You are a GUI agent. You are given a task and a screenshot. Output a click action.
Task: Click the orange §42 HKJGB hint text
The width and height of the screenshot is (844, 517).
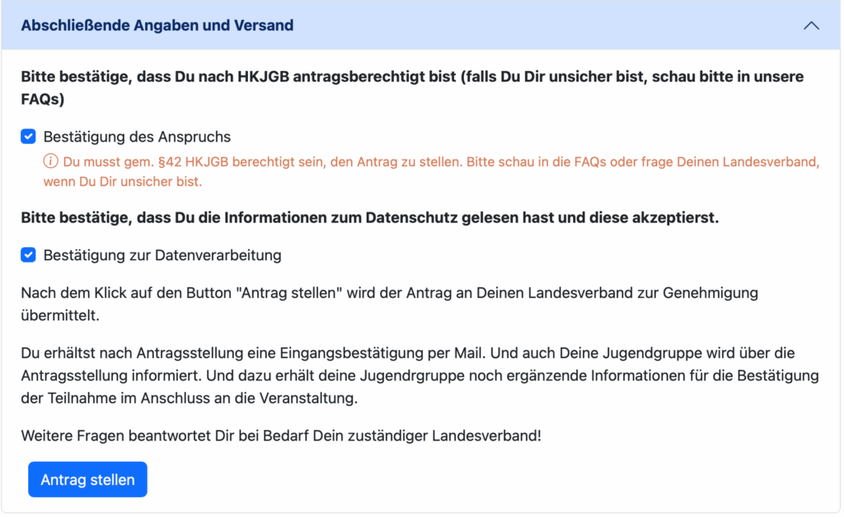click(330, 162)
